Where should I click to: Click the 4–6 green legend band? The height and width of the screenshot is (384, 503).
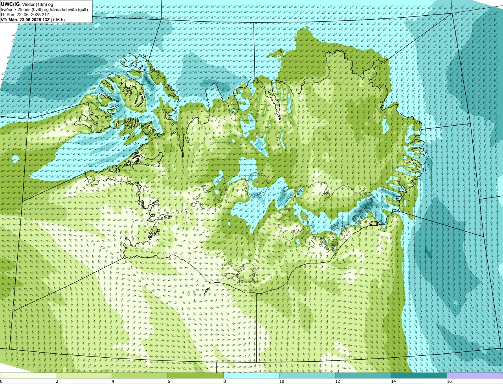[140, 375]
